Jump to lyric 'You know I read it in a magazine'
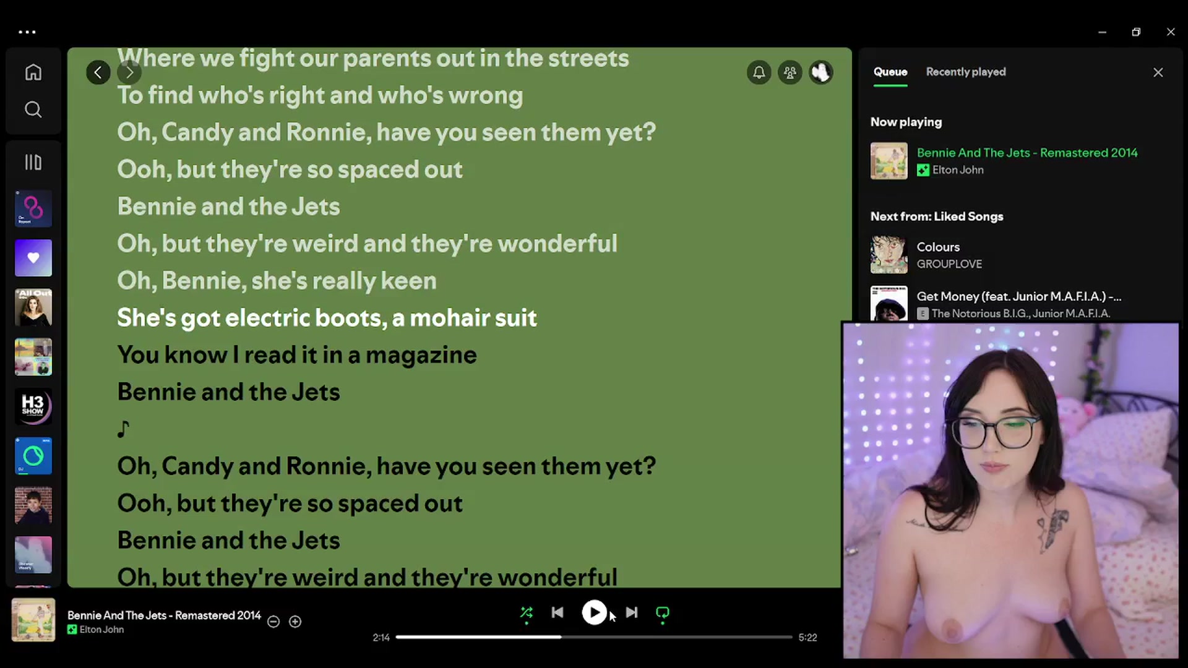Viewport: 1188px width, 668px height. point(297,355)
